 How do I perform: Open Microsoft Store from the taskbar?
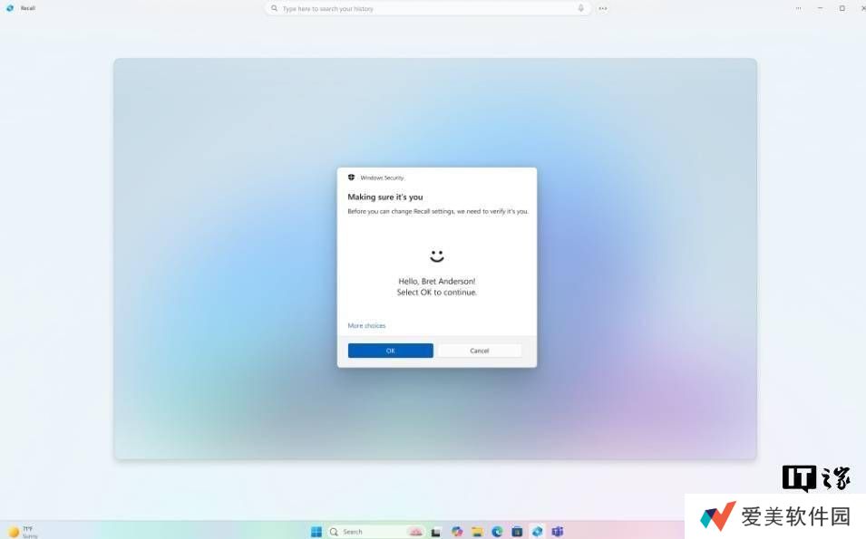[x=517, y=532]
